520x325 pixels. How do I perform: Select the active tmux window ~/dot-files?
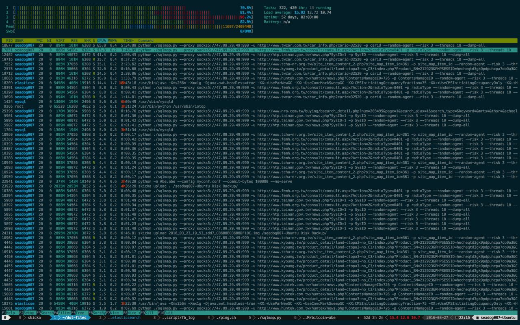coord(70,318)
